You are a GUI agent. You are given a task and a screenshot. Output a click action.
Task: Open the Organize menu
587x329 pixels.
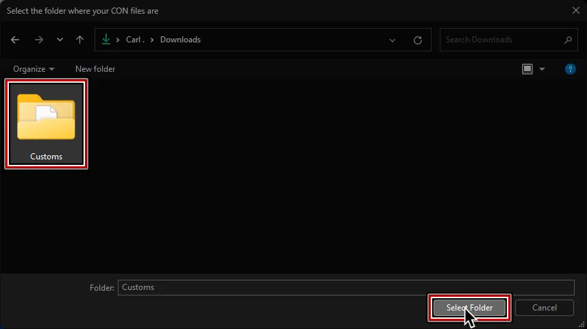[34, 69]
